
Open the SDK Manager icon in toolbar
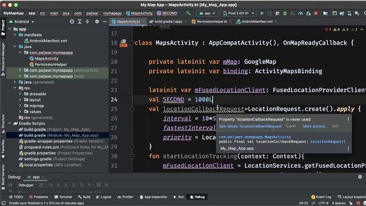[x=357, y=13]
